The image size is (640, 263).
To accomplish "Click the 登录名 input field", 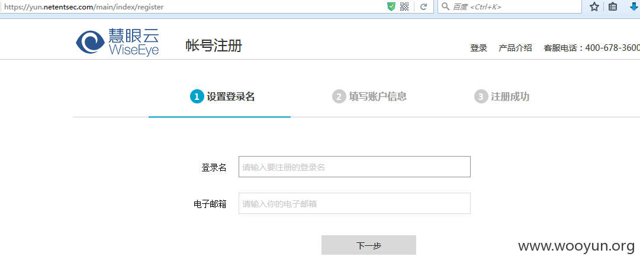I will coord(354,167).
